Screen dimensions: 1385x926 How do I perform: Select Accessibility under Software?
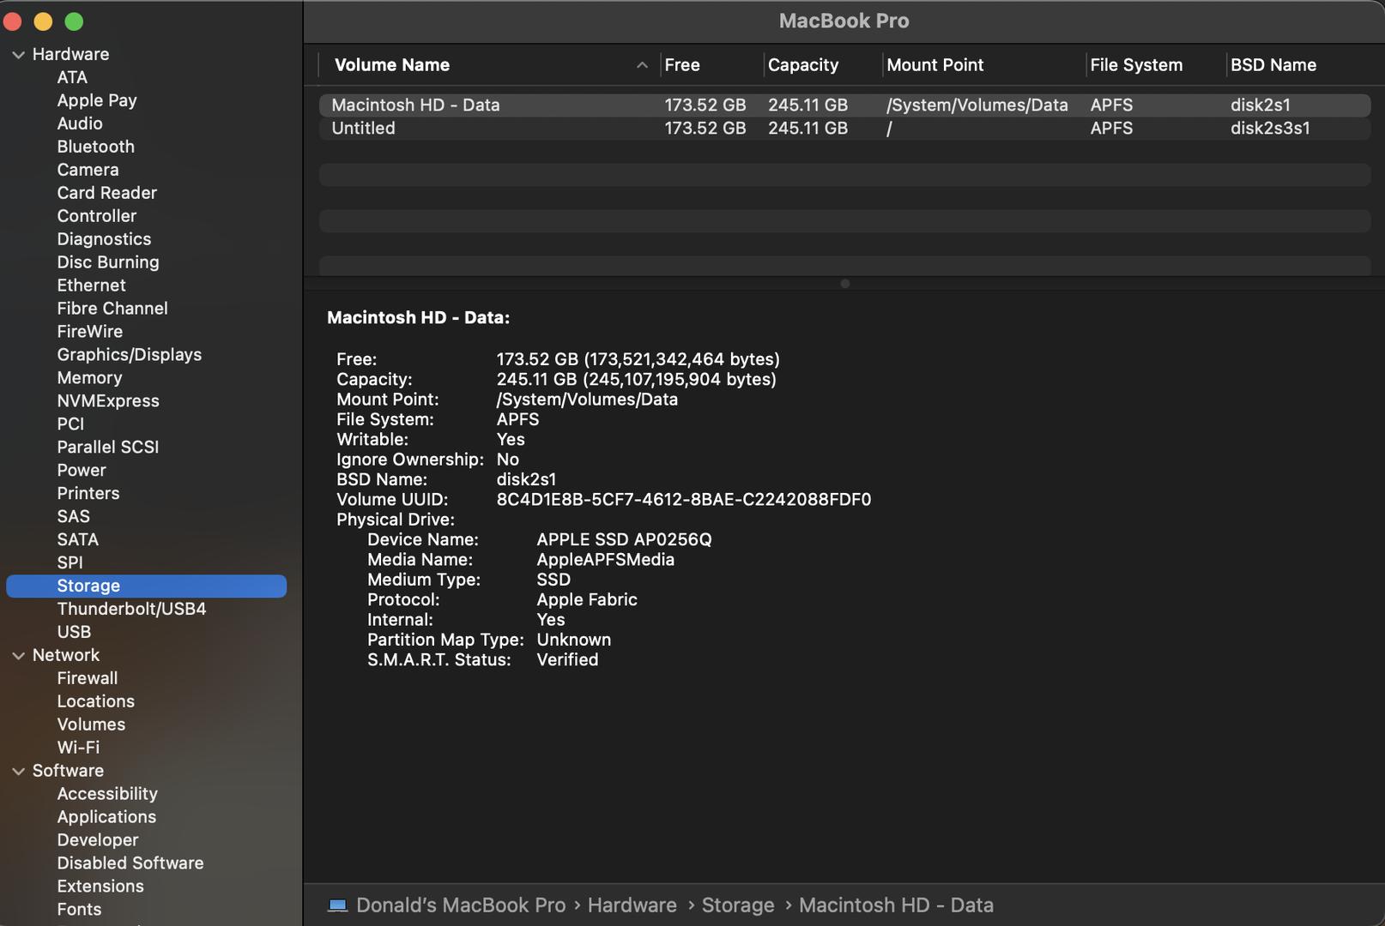[107, 795]
